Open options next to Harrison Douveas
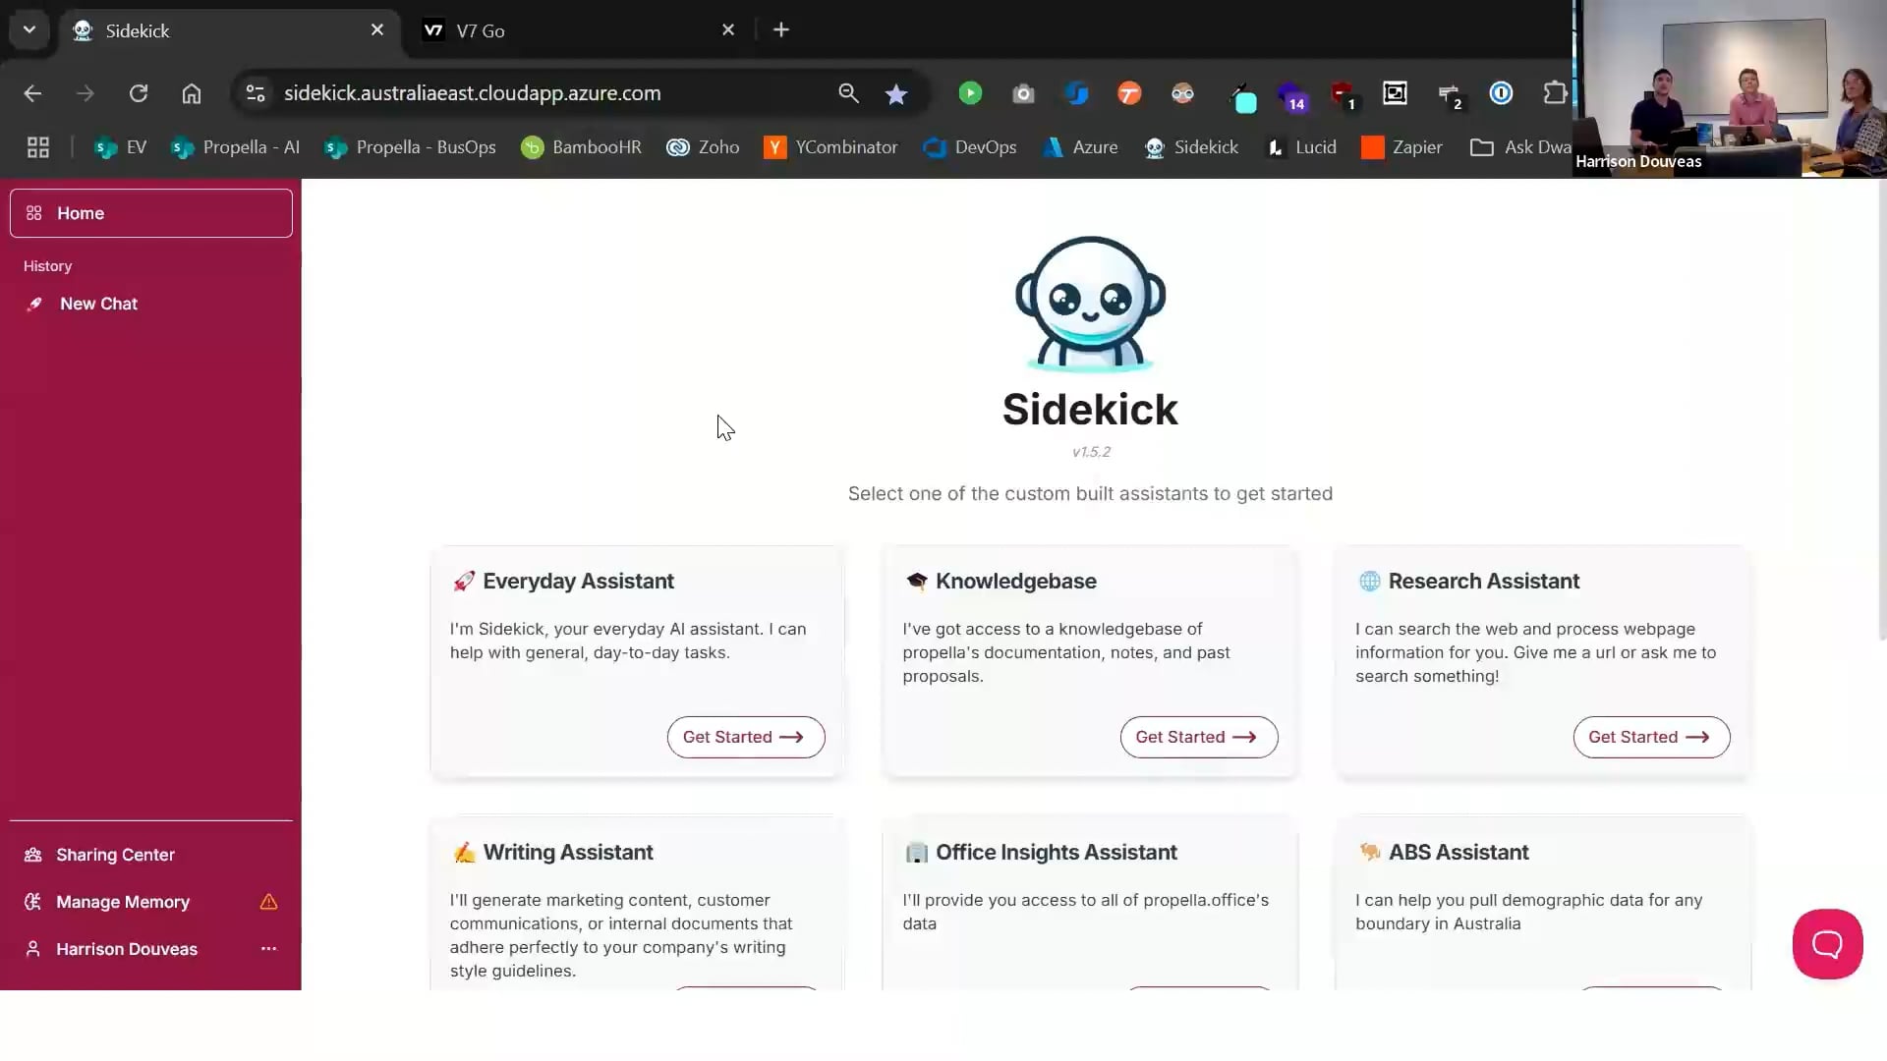 [268, 949]
